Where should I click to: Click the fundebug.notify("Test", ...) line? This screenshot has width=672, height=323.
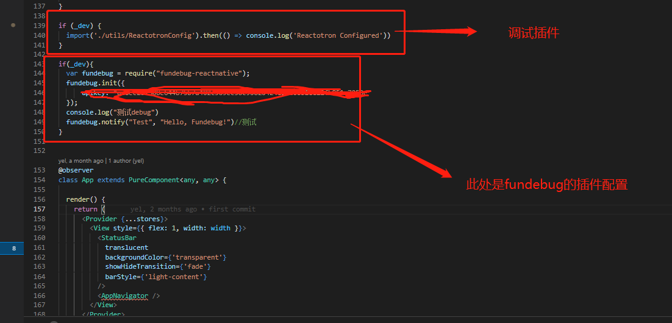(161, 122)
